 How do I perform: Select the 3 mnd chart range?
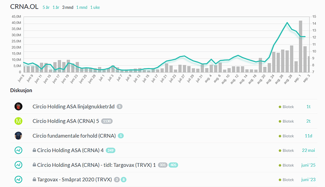(x=67, y=8)
